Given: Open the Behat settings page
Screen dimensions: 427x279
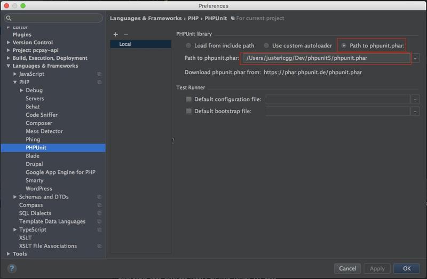Looking at the screenshot, I should (33, 107).
